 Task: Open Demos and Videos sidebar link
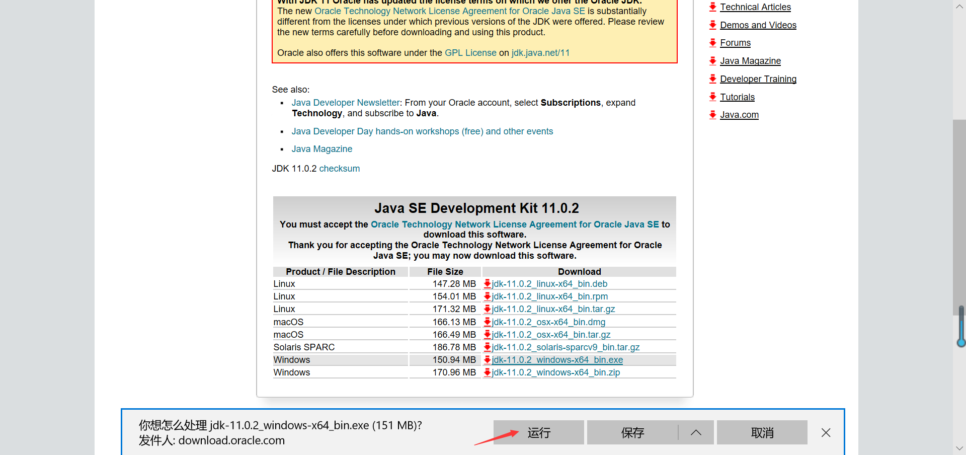(x=758, y=25)
